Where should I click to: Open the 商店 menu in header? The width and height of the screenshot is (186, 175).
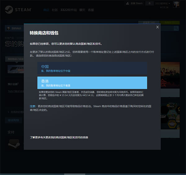pyautogui.click(x=46, y=10)
